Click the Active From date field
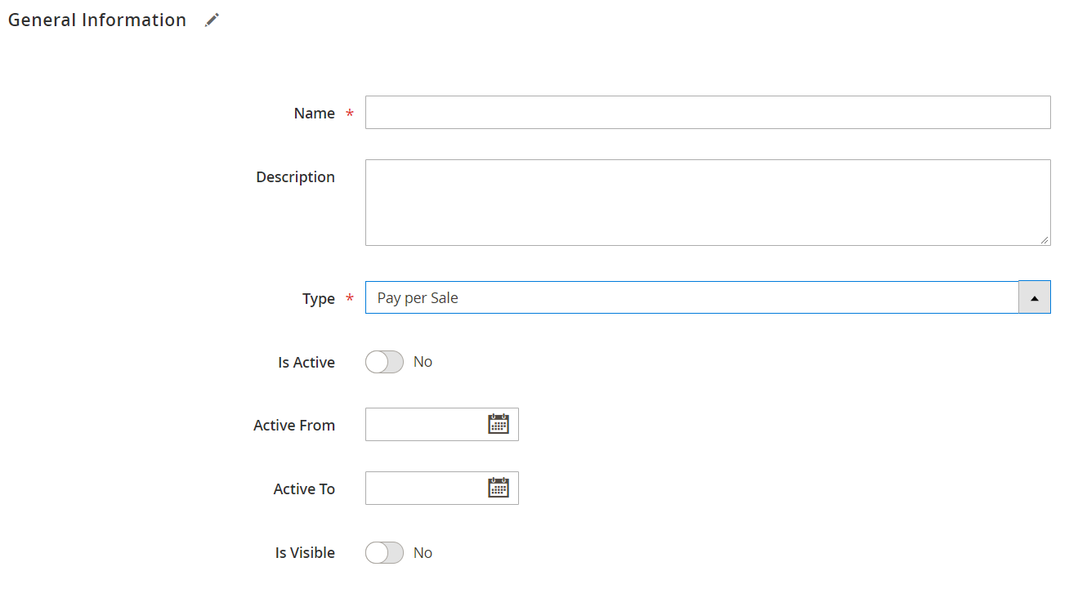The image size is (1087, 589). coord(442,425)
